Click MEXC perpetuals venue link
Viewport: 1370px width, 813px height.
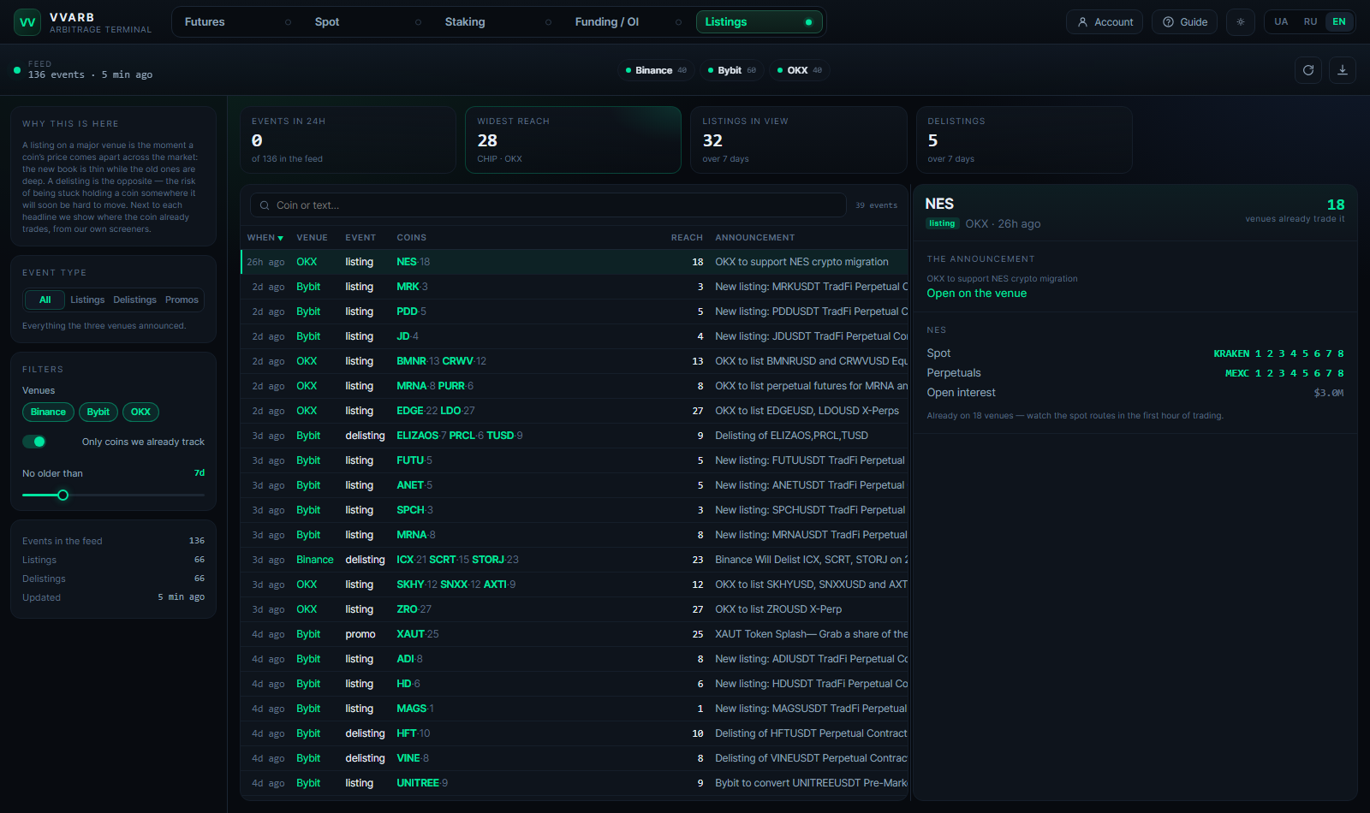[1236, 374]
